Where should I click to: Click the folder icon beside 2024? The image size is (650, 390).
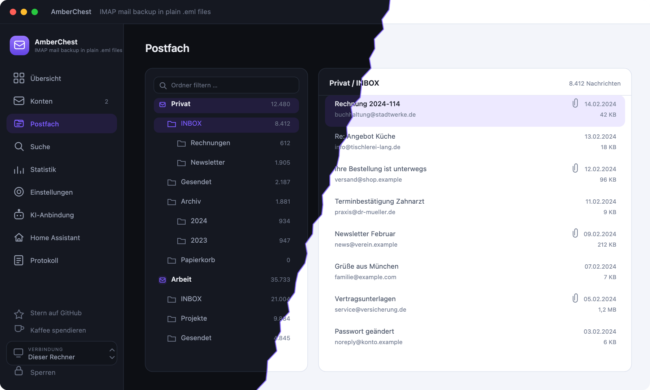[182, 221]
